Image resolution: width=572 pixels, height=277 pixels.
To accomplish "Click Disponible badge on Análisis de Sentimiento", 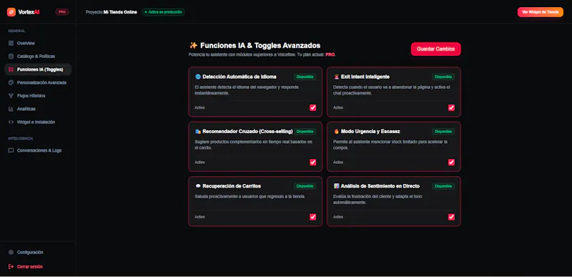I will [443, 186].
